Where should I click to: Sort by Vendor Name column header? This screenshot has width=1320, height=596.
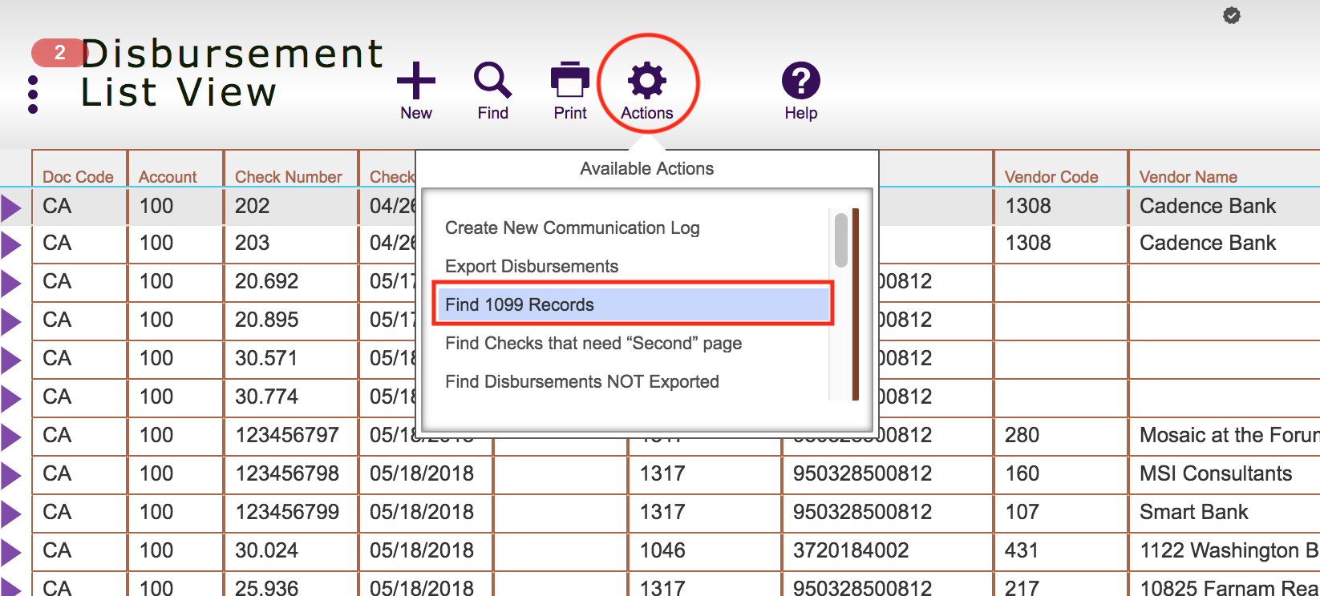1188,177
